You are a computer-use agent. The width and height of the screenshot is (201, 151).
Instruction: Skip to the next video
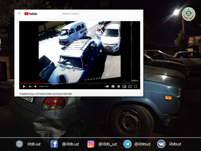pos(30,86)
